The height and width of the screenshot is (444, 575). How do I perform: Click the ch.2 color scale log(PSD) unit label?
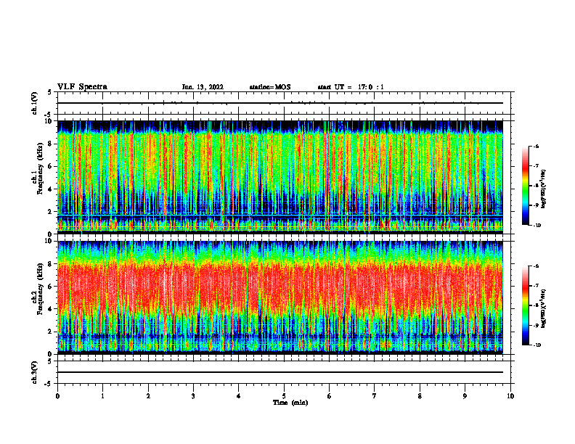click(544, 308)
